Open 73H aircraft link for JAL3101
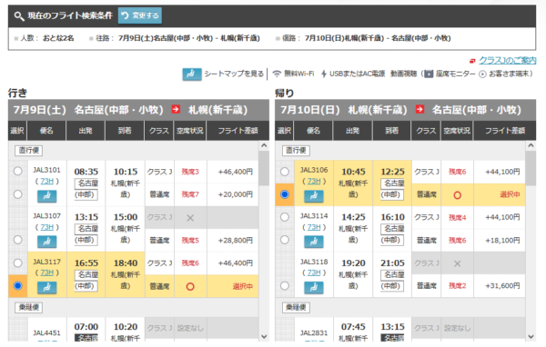The width and height of the screenshot is (546, 347). [x=46, y=181]
